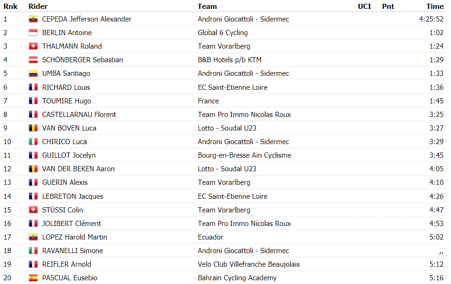451x284 pixels.
Task: Open the Team Vorarlberg link for STÜSSI Colin
Action: (x=224, y=210)
